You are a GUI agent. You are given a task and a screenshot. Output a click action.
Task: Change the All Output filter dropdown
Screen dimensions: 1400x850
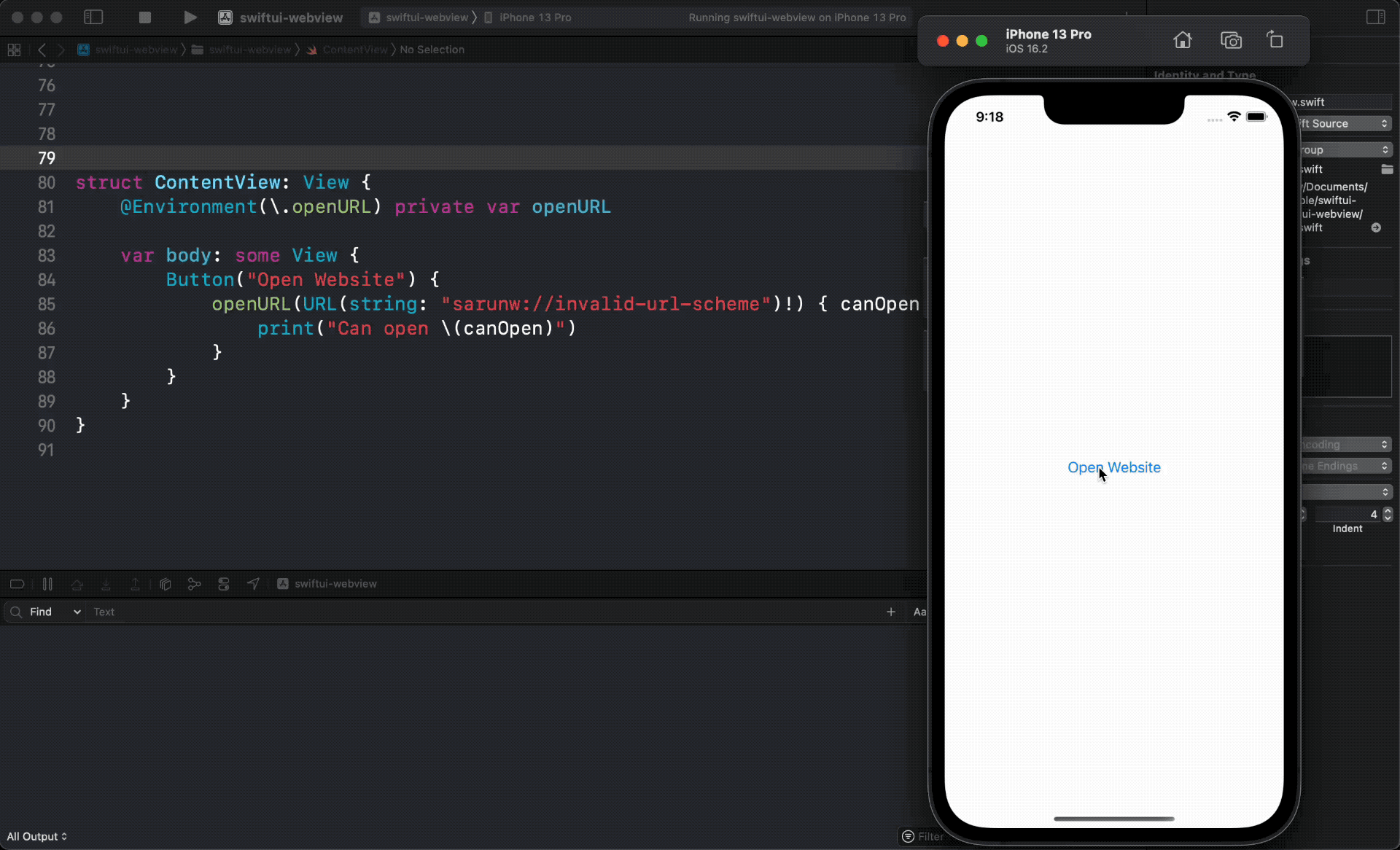36,836
